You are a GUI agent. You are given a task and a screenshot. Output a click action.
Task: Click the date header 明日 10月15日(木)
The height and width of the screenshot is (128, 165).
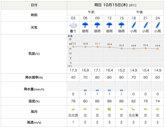pos(115,5)
